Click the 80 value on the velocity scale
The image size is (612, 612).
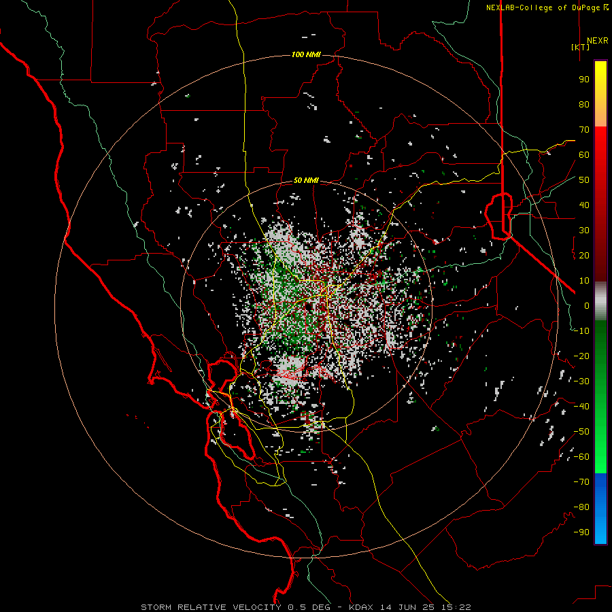click(584, 104)
